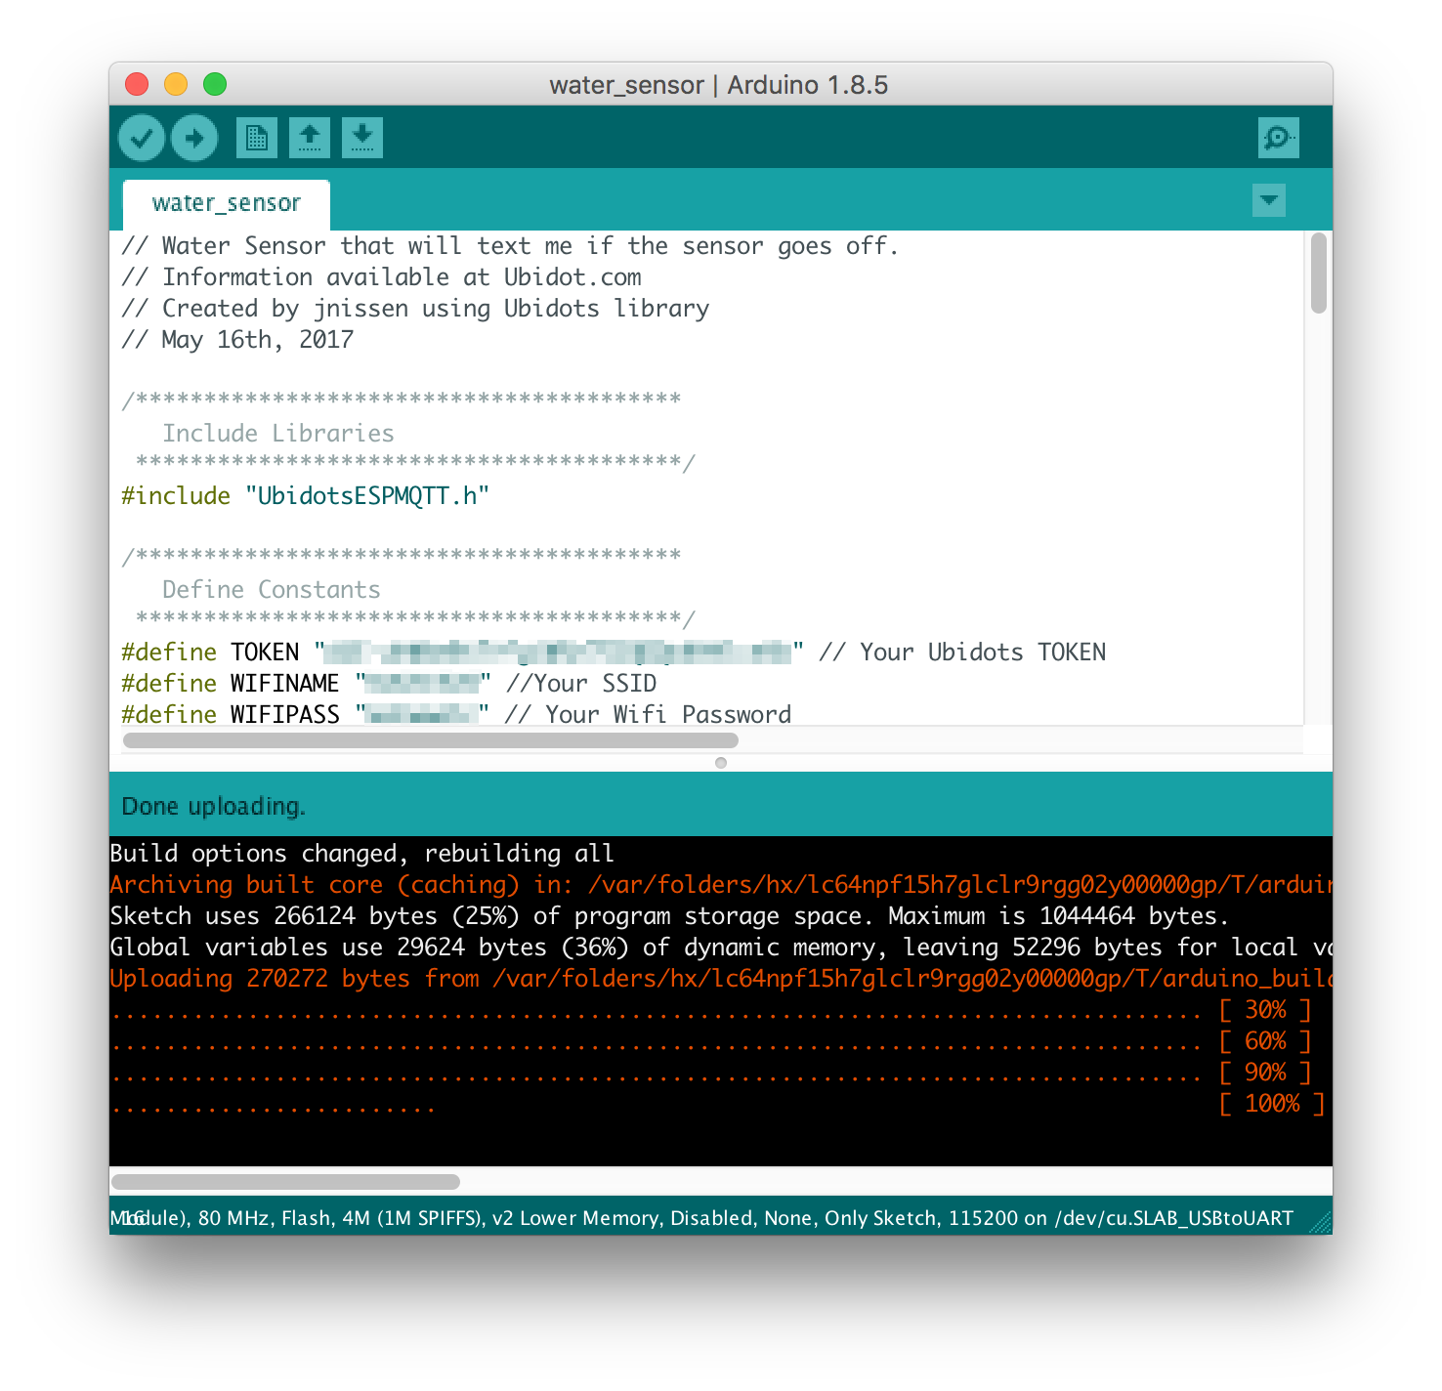This screenshot has width=1442, height=1391.
Task: Save the sketch with Save icon
Action: pyautogui.click(x=362, y=138)
